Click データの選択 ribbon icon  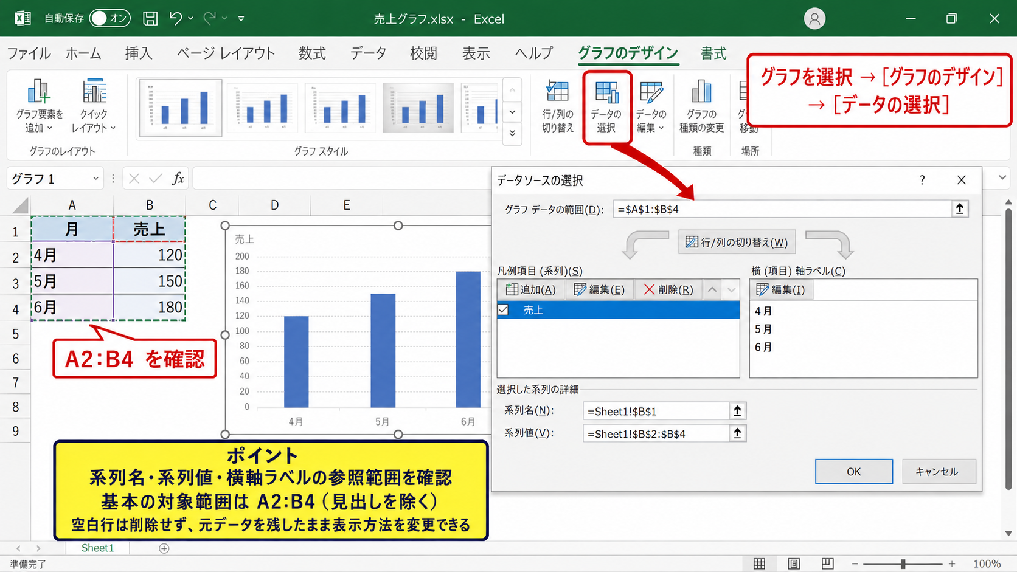coord(606,106)
